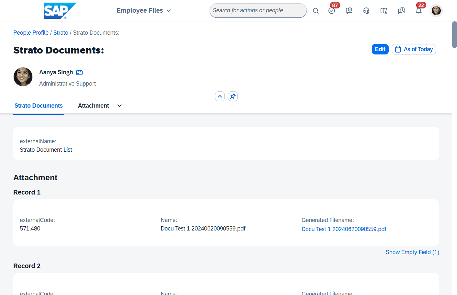Open the learning book icon
Screen dimensions: 457x295
384,11
